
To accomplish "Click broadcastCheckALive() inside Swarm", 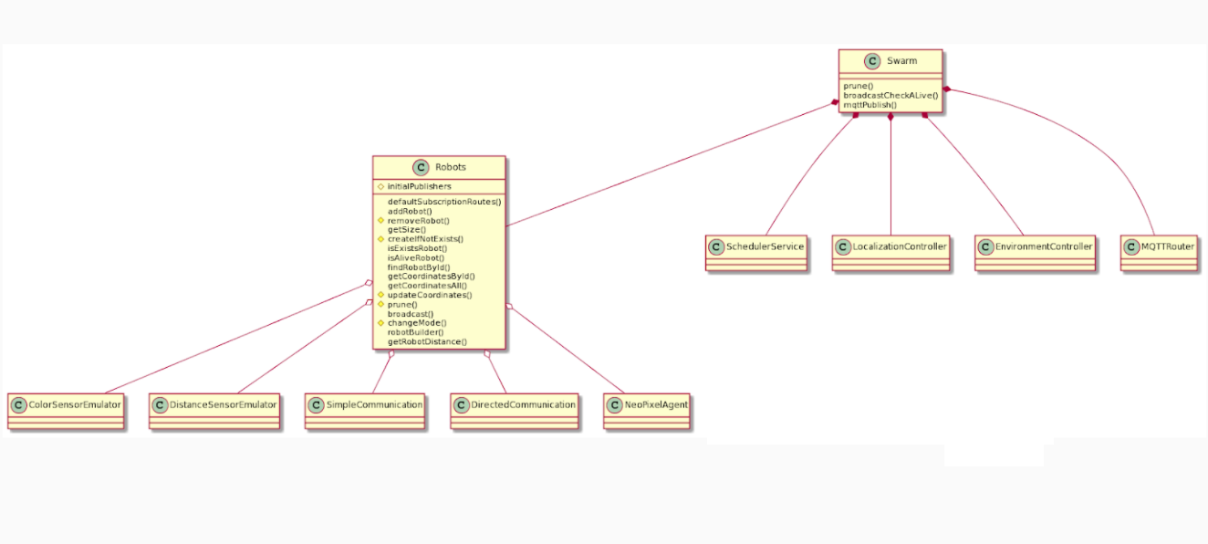I will tap(890, 95).
